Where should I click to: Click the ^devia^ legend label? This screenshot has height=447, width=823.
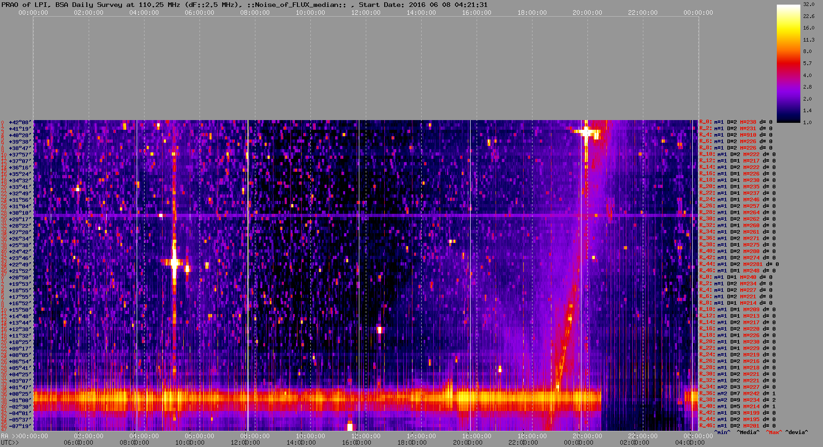[x=797, y=432]
